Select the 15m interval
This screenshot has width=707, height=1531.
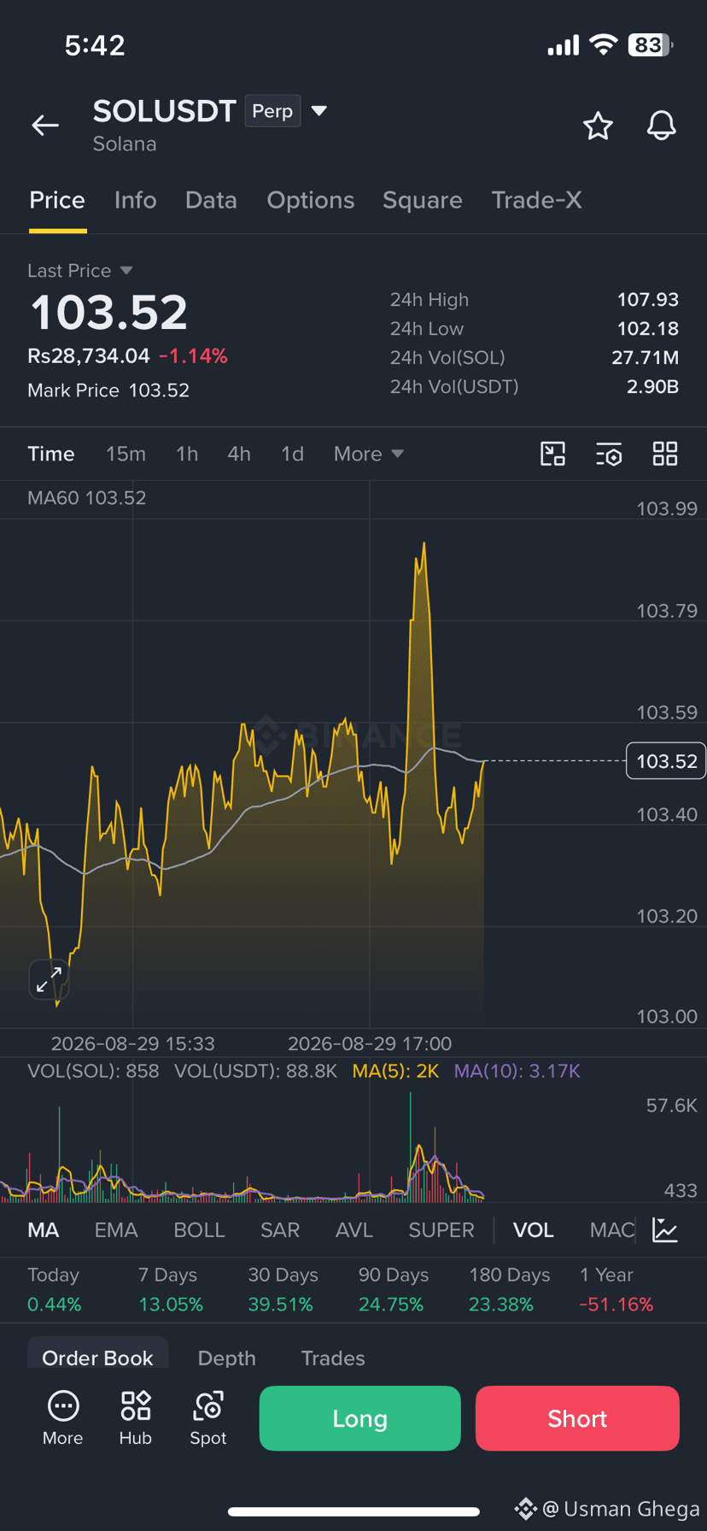[126, 454]
